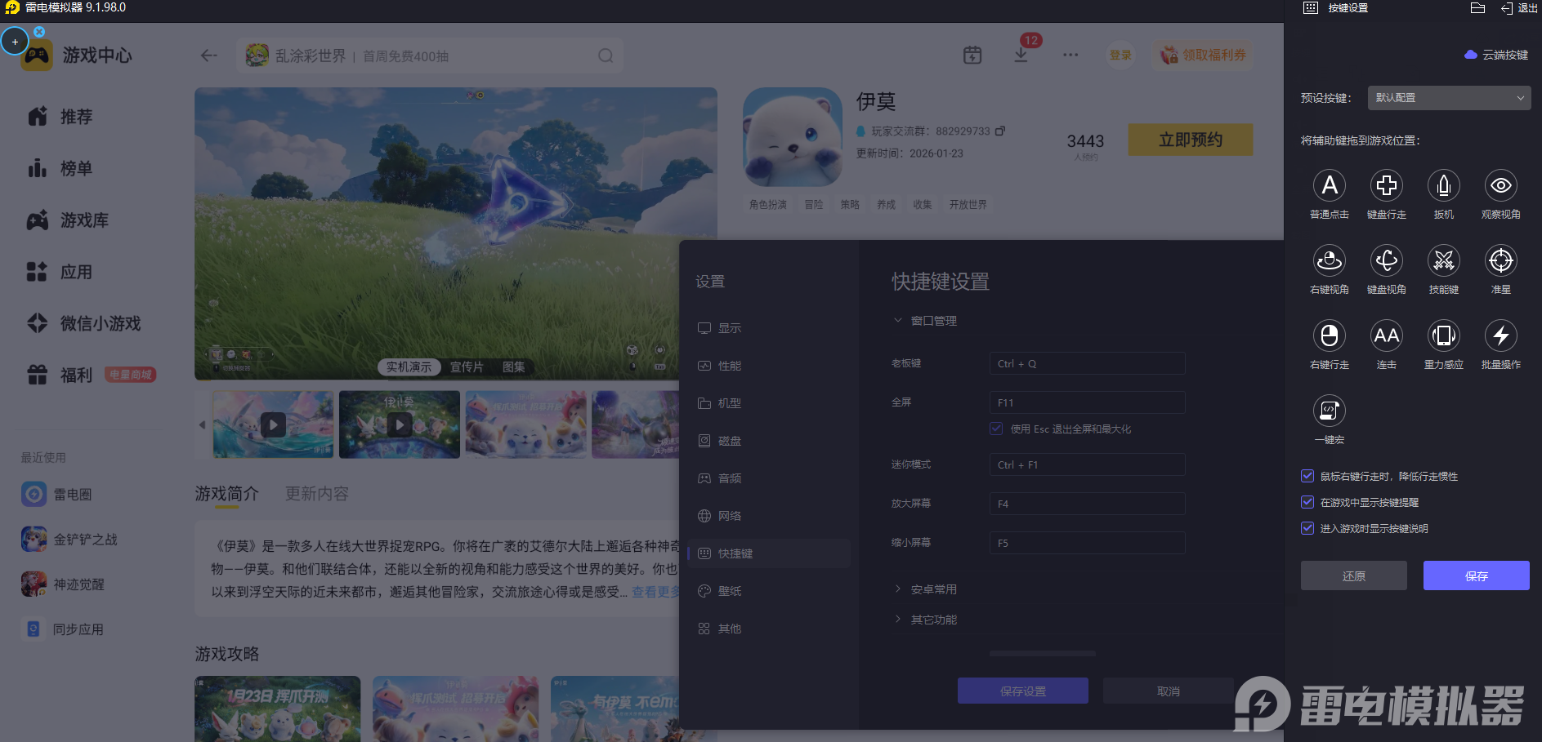Select the 右键行走 mouse walk icon

(x=1330, y=335)
